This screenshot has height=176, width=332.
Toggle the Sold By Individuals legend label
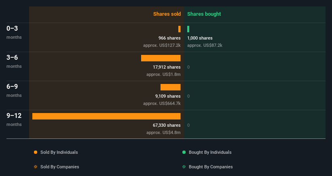click(x=59, y=152)
